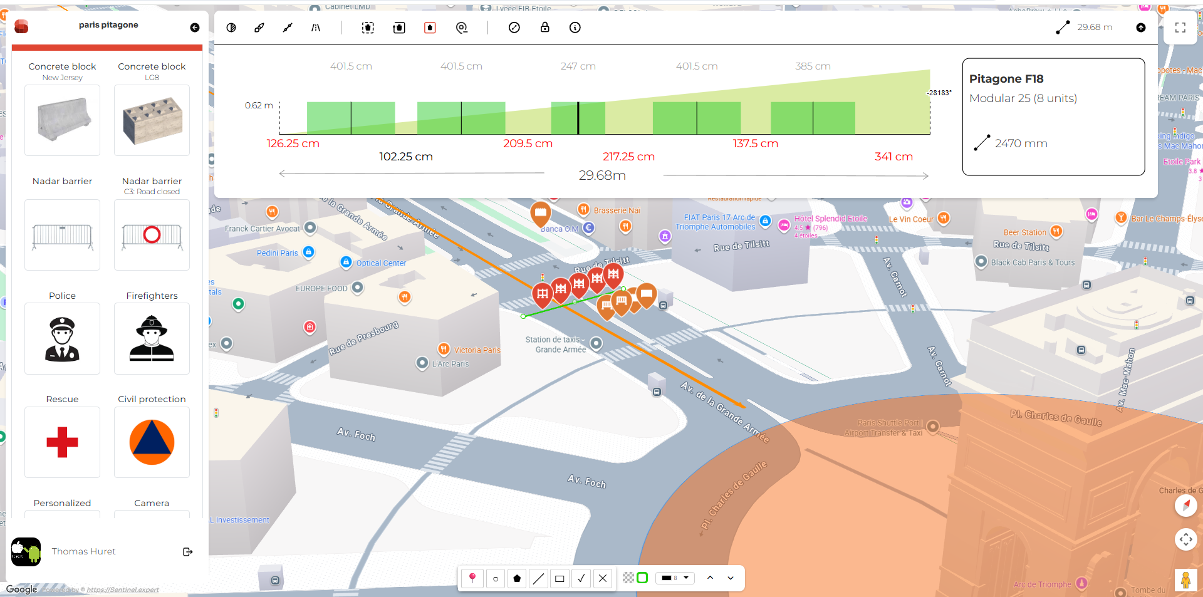Click the paris pitagone project title
The image size is (1203, 597).
coord(108,25)
